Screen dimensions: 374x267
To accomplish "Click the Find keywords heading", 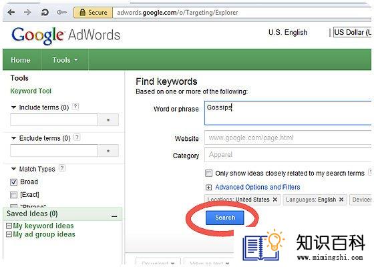I will [x=166, y=81].
